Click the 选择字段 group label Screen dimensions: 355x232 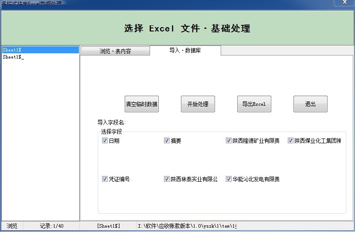click(111, 132)
